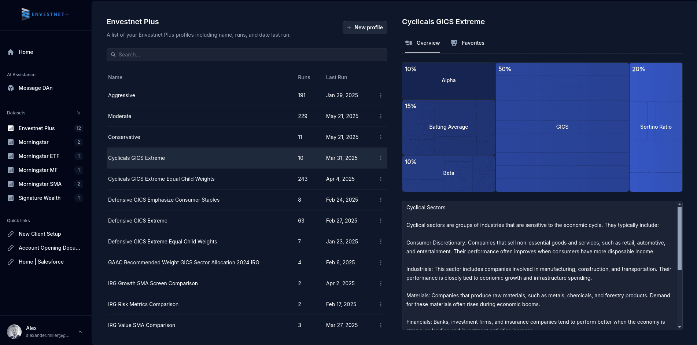
Task: Select the Morningstar ETF dataset icon
Action: tap(10, 156)
